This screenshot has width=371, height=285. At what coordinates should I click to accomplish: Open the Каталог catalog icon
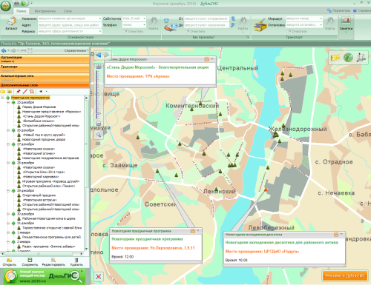pos(11,24)
